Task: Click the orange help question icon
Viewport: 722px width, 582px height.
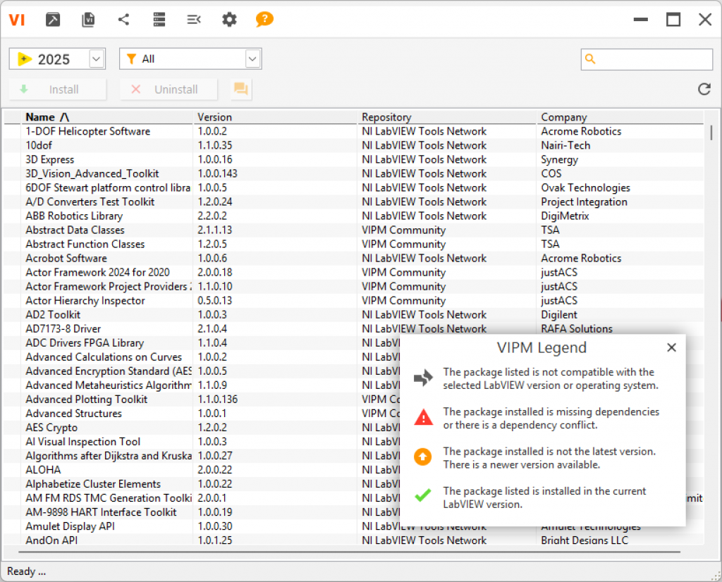Action: (x=264, y=19)
